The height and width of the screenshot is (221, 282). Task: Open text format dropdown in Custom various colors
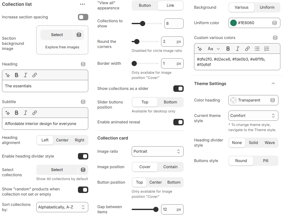(214, 49)
